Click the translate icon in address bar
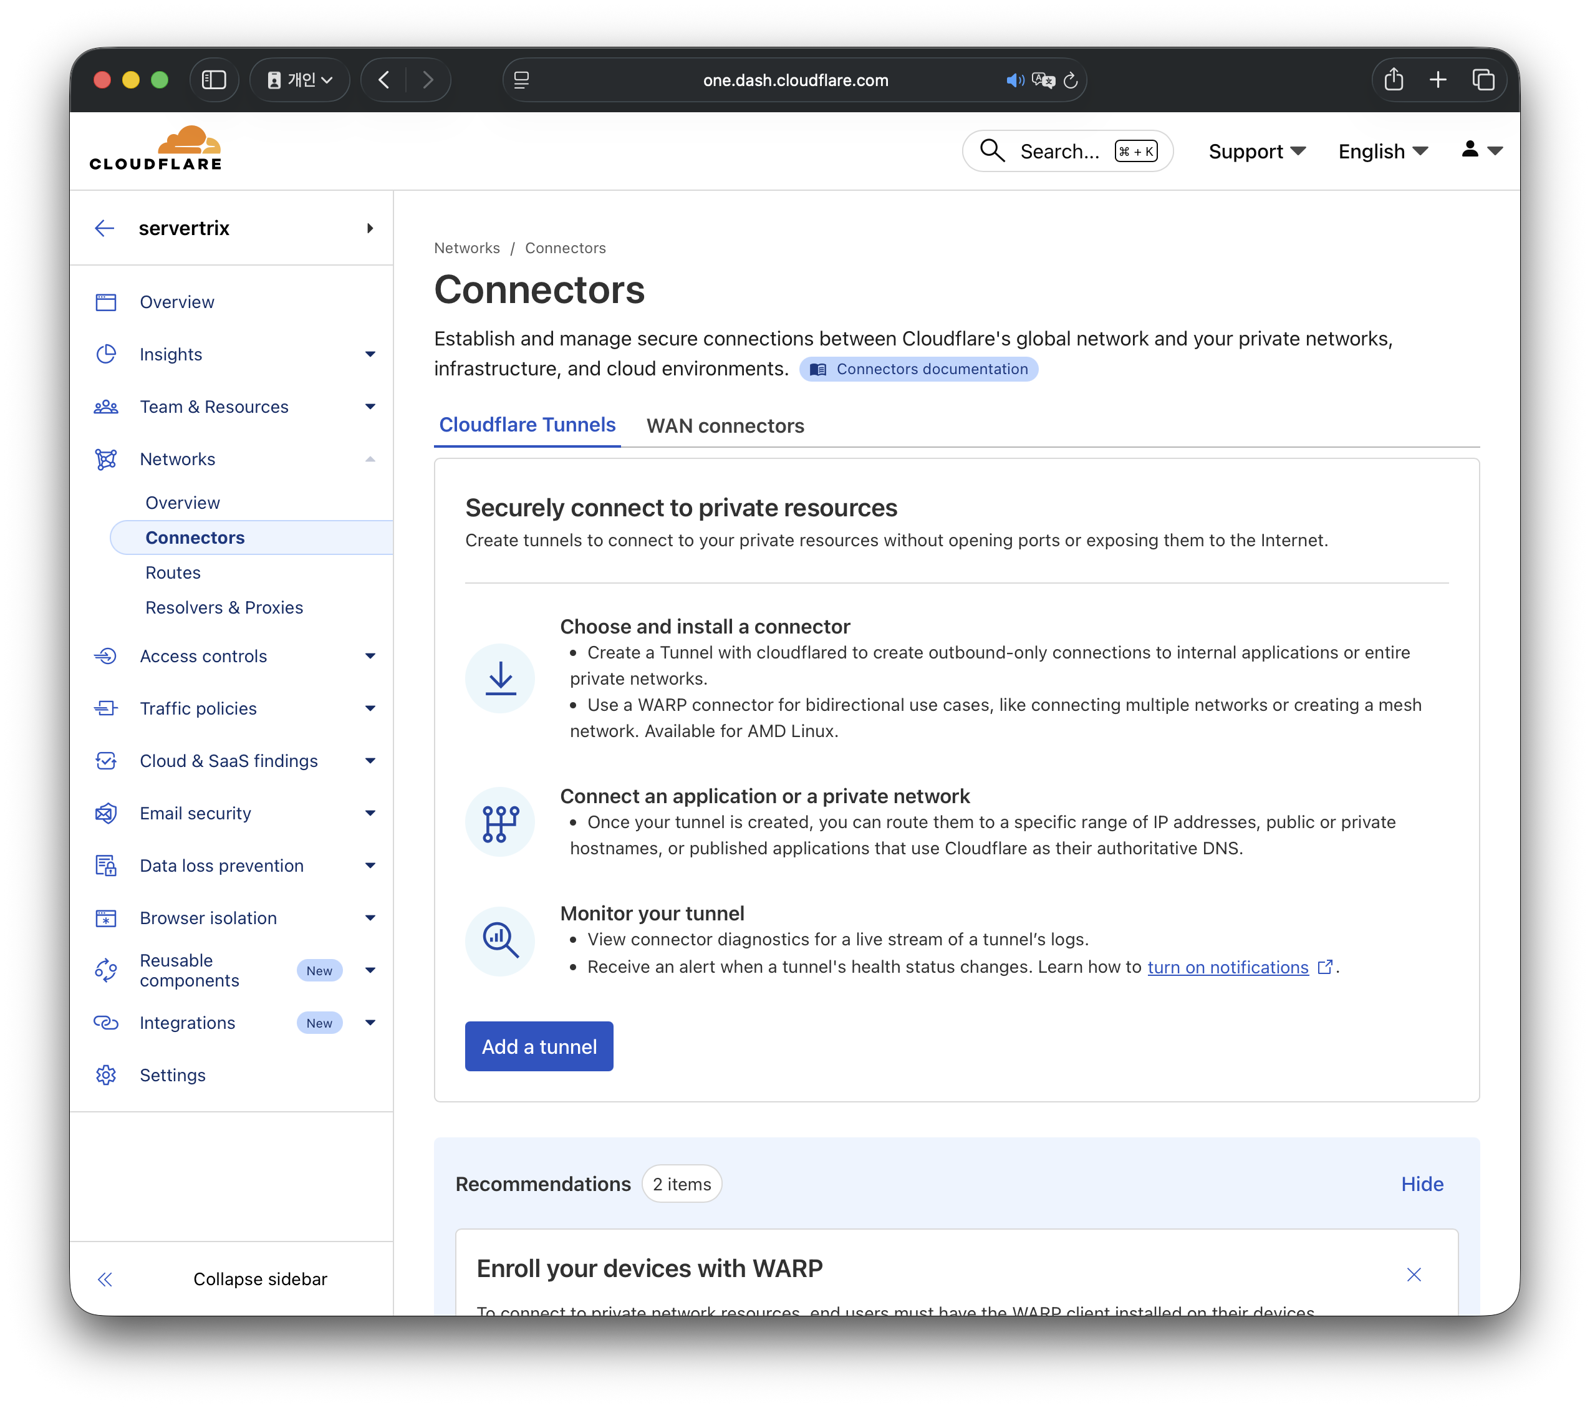The height and width of the screenshot is (1408, 1590). pos(1043,80)
